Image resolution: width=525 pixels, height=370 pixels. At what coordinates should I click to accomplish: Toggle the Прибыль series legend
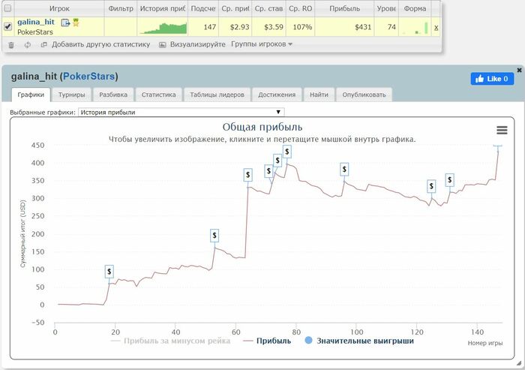click(267, 341)
